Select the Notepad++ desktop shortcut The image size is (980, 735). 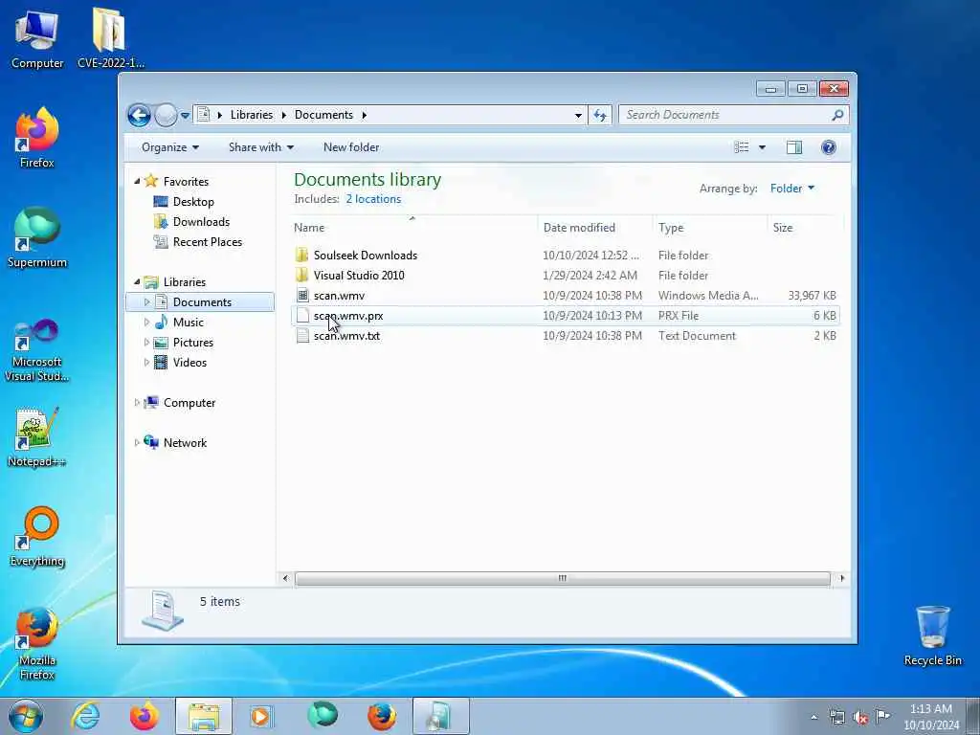[x=37, y=437]
